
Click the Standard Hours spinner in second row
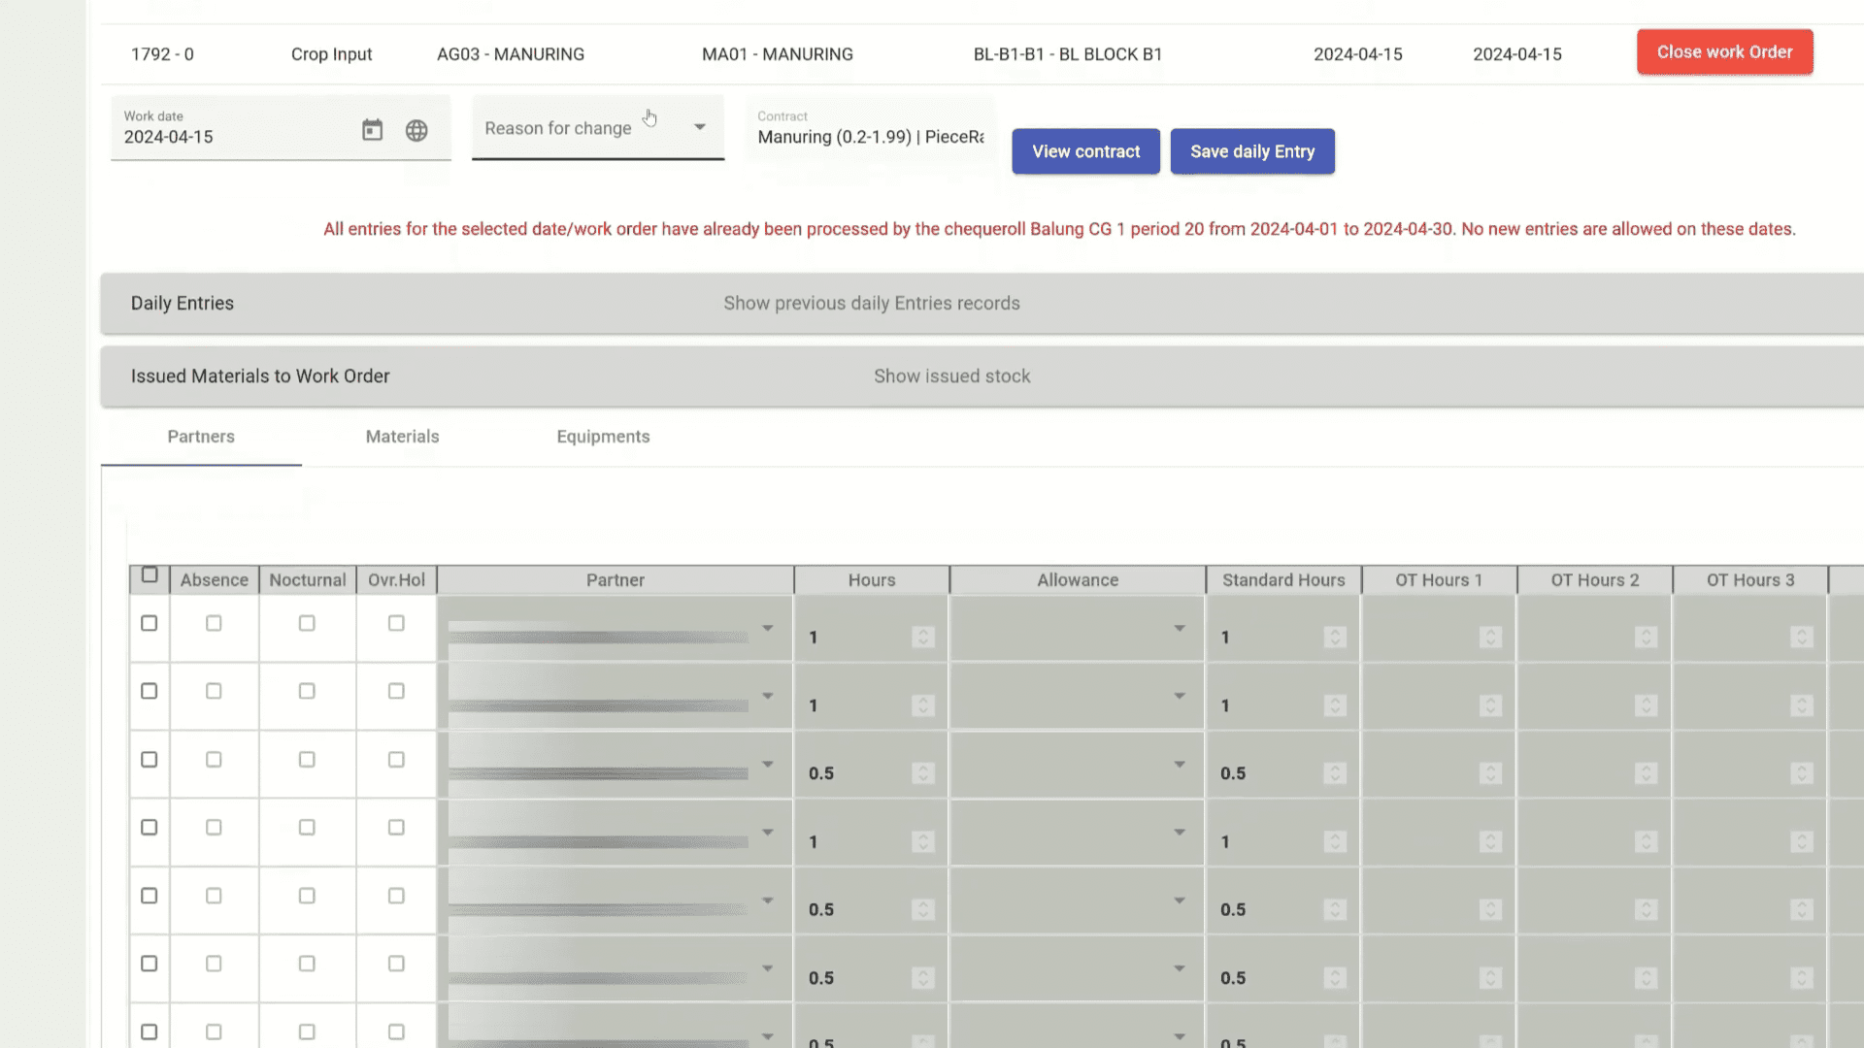(1335, 705)
